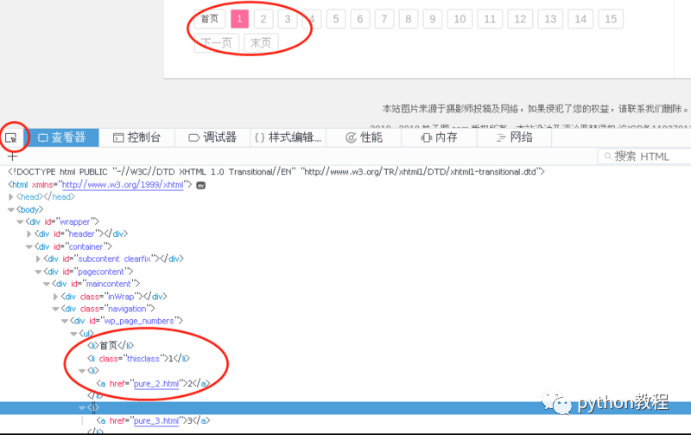Viewport: 691px width, 435px height.
Task: Switch to the 控制台 console tab
Action: pos(137,138)
